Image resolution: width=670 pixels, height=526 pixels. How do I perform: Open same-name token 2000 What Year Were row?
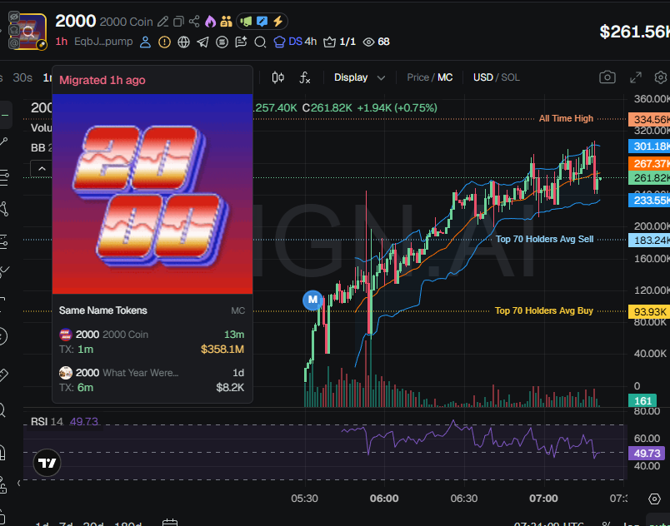tap(152, 380)
